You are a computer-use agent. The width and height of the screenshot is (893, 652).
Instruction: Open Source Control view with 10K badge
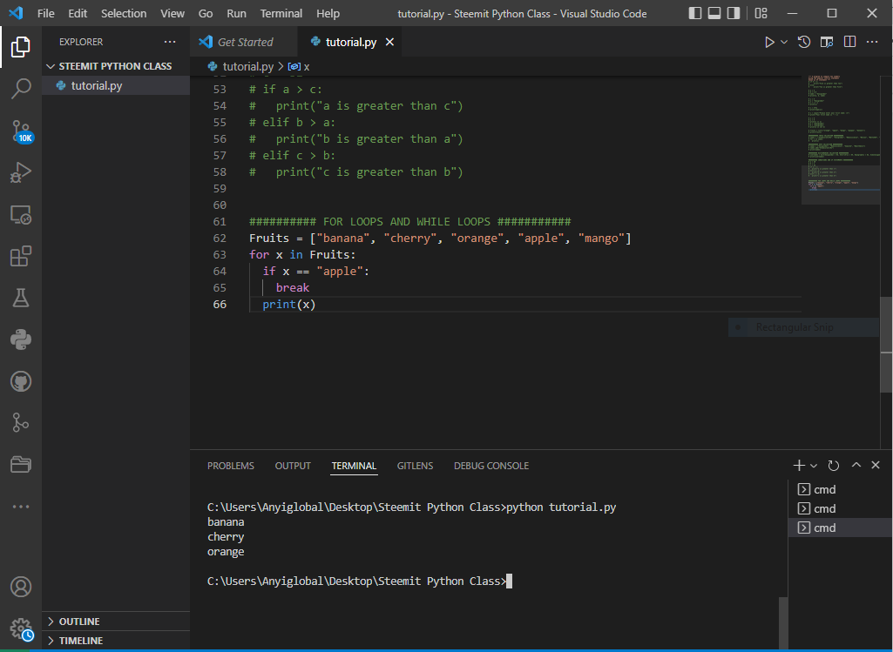tap(21, 131)
